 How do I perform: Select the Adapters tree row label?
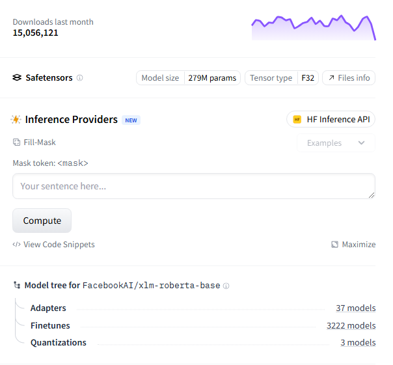click(x=48, y=308)
